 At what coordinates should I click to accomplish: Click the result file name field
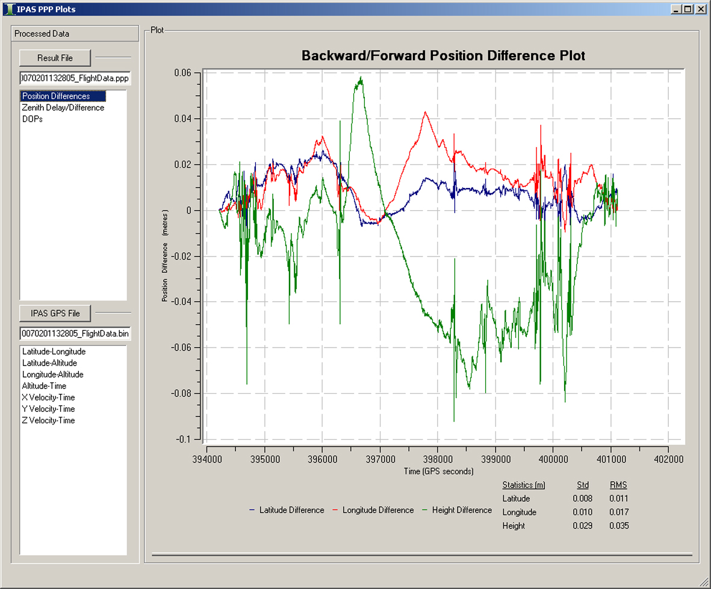75,78
